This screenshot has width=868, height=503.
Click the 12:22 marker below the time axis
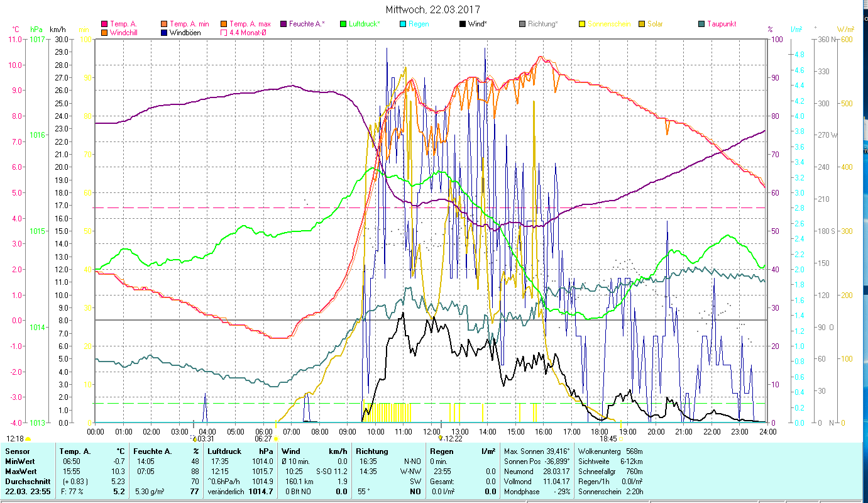(x=453, y=439)
